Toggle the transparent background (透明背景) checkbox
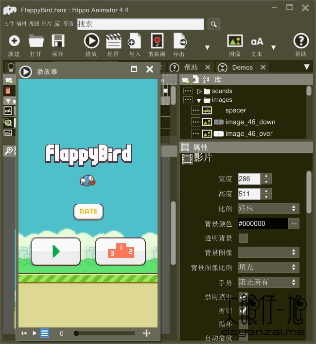This screenshot has width=316, height=344. [243, 238]
